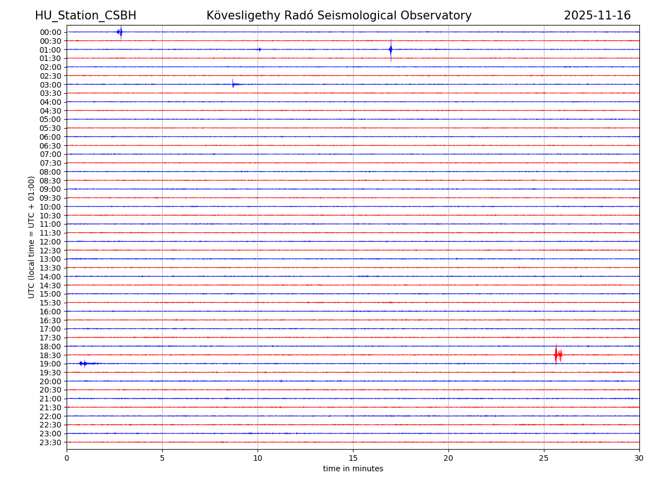Screen dimensions: 666x499
Task: Click the 25 tick label on the x-axis
Action: tap(544, 459)
